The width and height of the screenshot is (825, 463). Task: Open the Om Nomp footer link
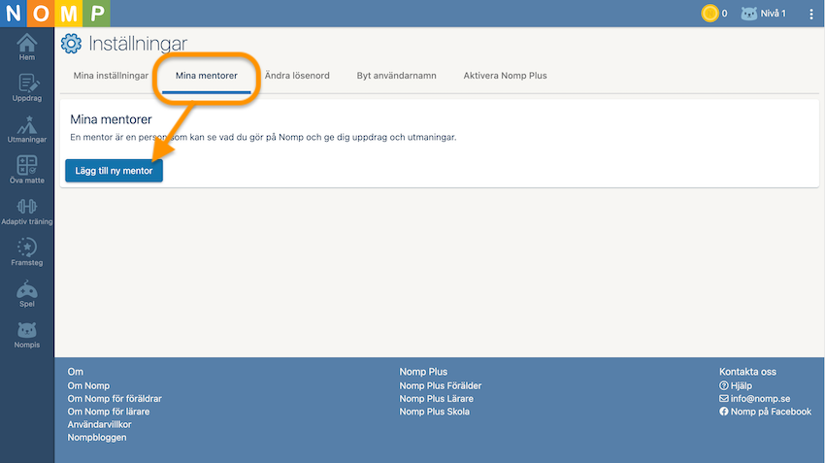click(x=88, y=385)
